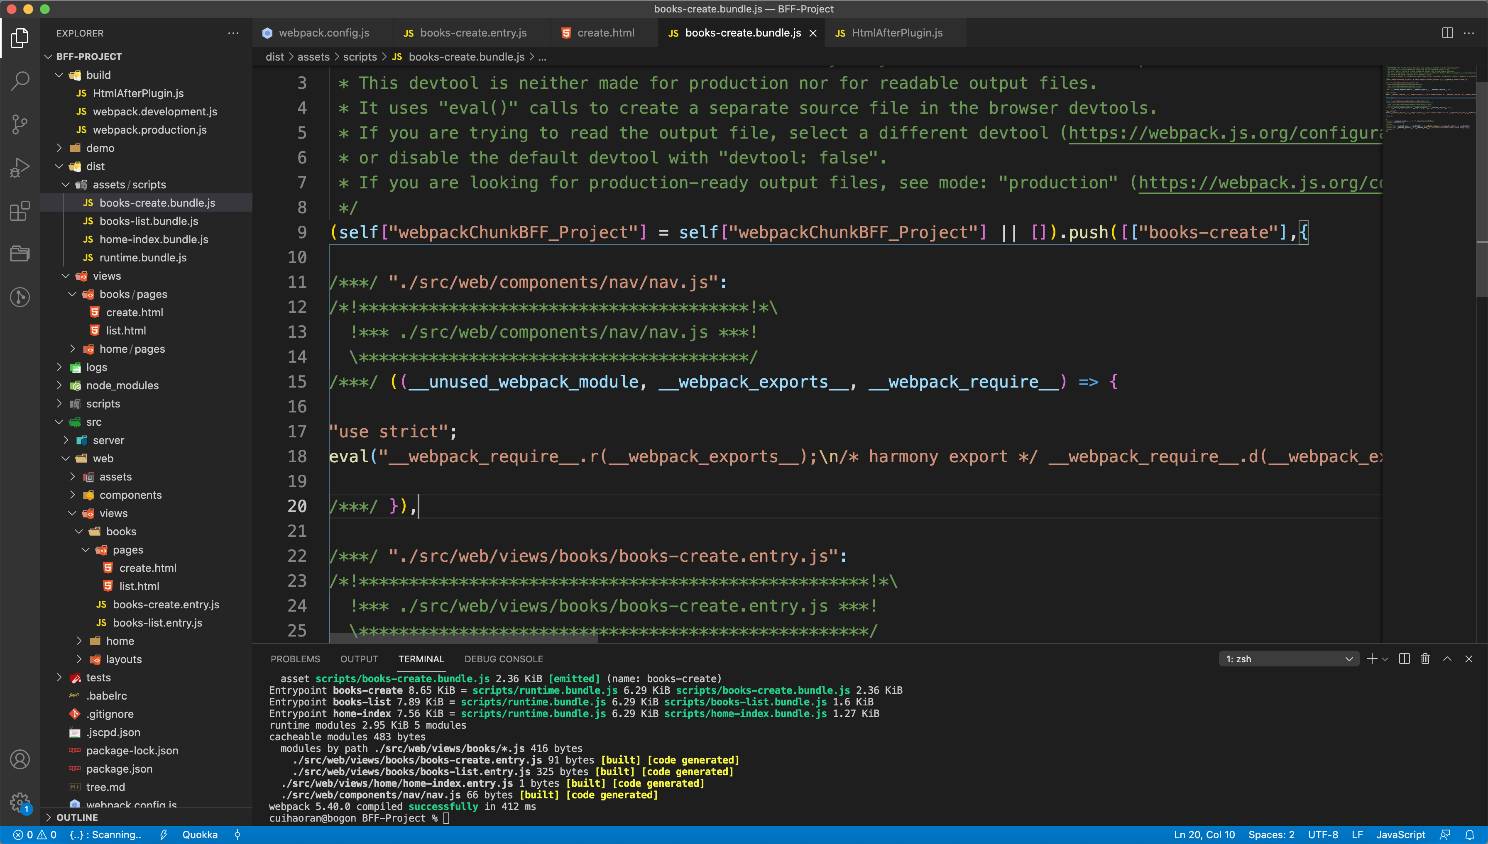Open the Extensions view

[20, 211]
